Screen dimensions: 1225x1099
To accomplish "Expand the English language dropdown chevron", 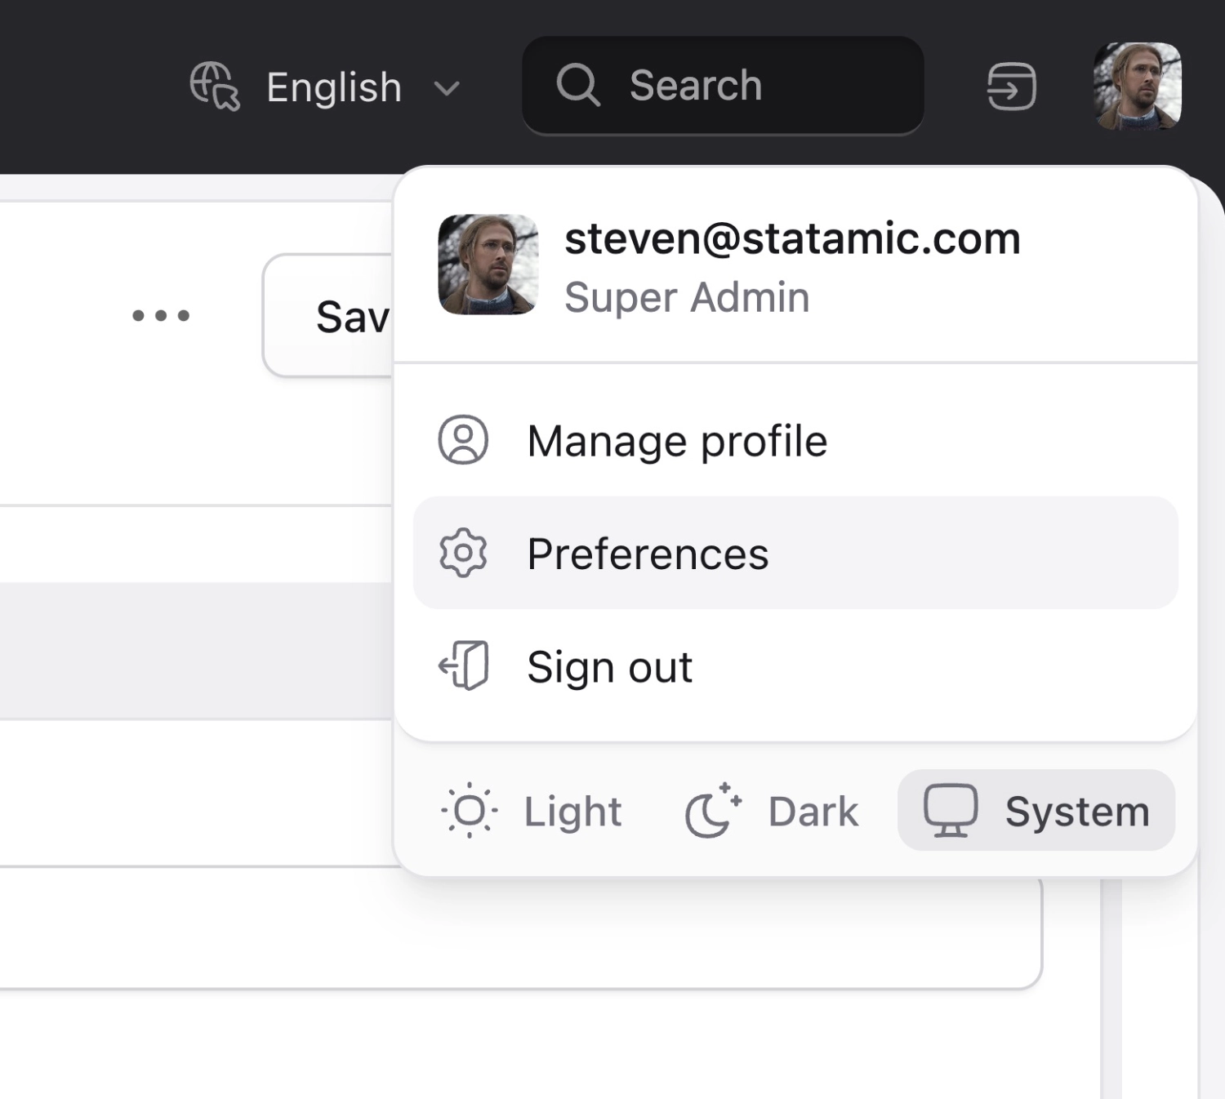I will (x=447, y=88).
